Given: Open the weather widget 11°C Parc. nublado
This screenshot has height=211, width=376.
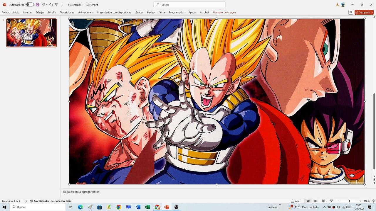Looking at the screenshot, I should tap(304, 207).
